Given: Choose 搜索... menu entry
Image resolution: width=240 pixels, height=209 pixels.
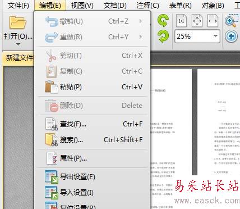Looking at the screenshot, I should [93, 140].
